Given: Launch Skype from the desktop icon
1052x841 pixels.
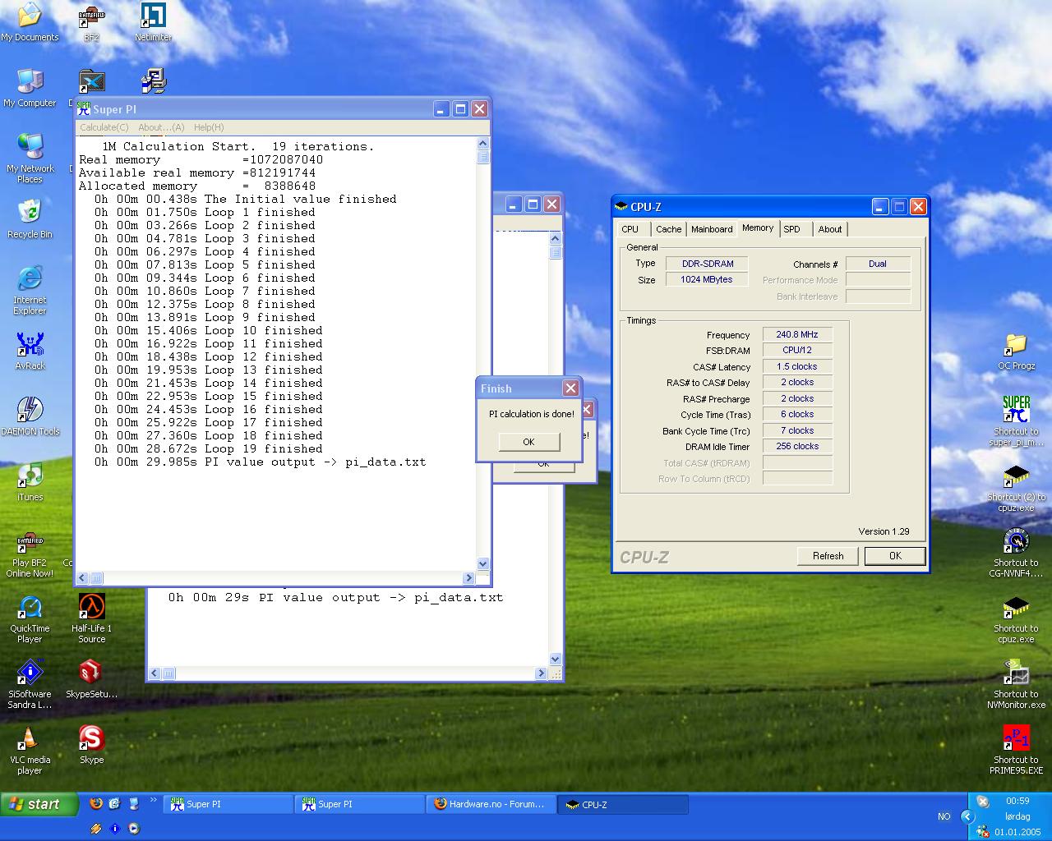Looking at the screenshot, I should [x=91, y=745].
